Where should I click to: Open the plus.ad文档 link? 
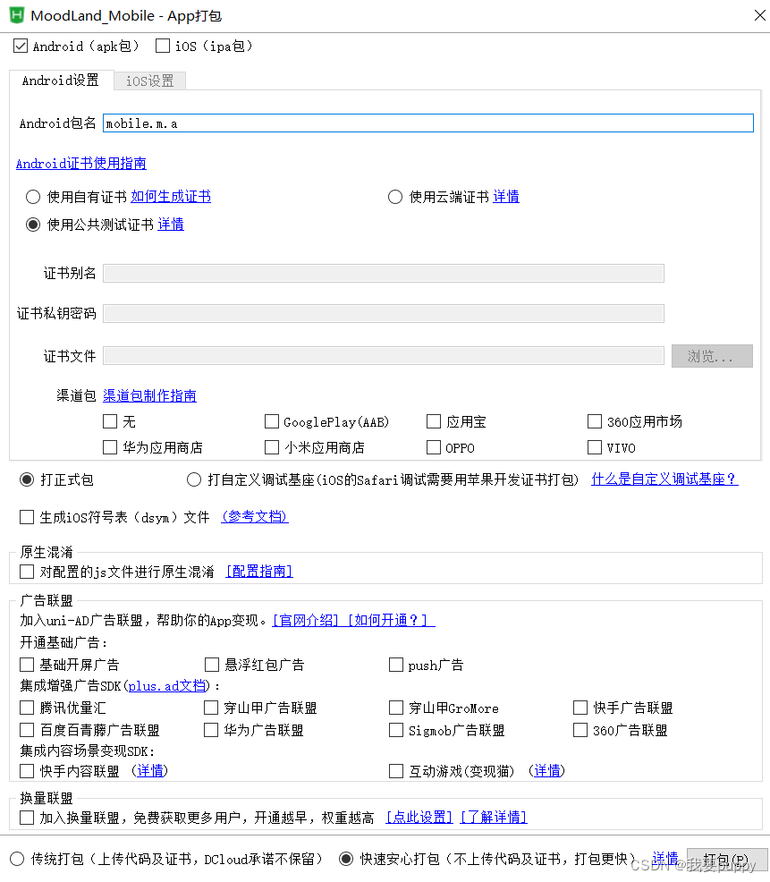coord(167,686)
